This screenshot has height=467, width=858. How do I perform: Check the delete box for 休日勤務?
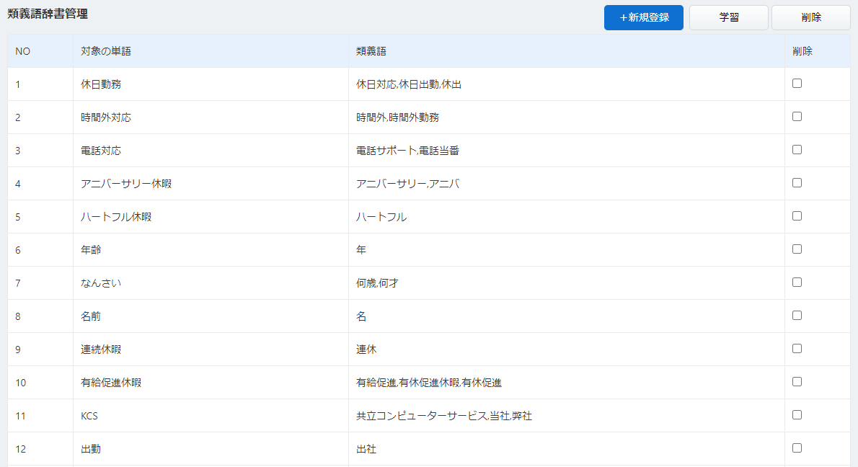(x=797, y=84)
